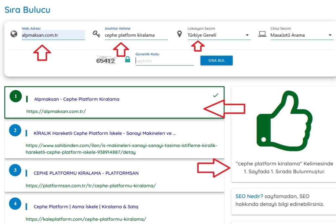Click the large green thumbs-up image

click(x=284, y=123)
